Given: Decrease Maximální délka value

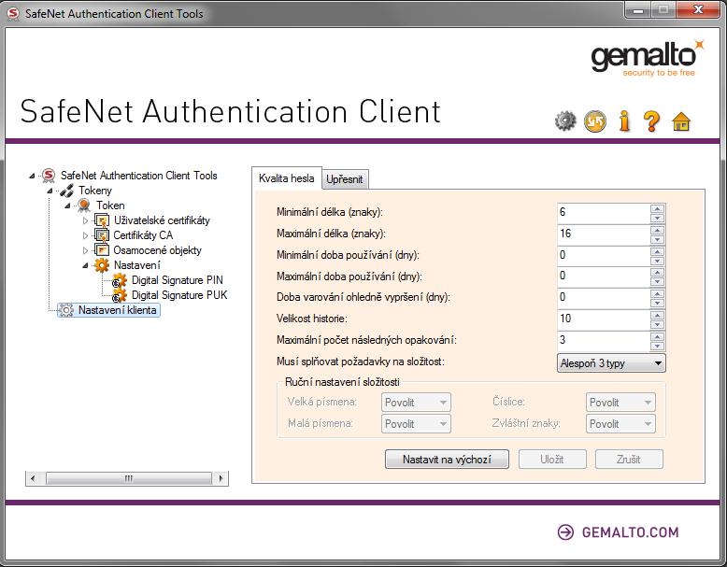Looking at the screenshot, I should click(657, 239).
